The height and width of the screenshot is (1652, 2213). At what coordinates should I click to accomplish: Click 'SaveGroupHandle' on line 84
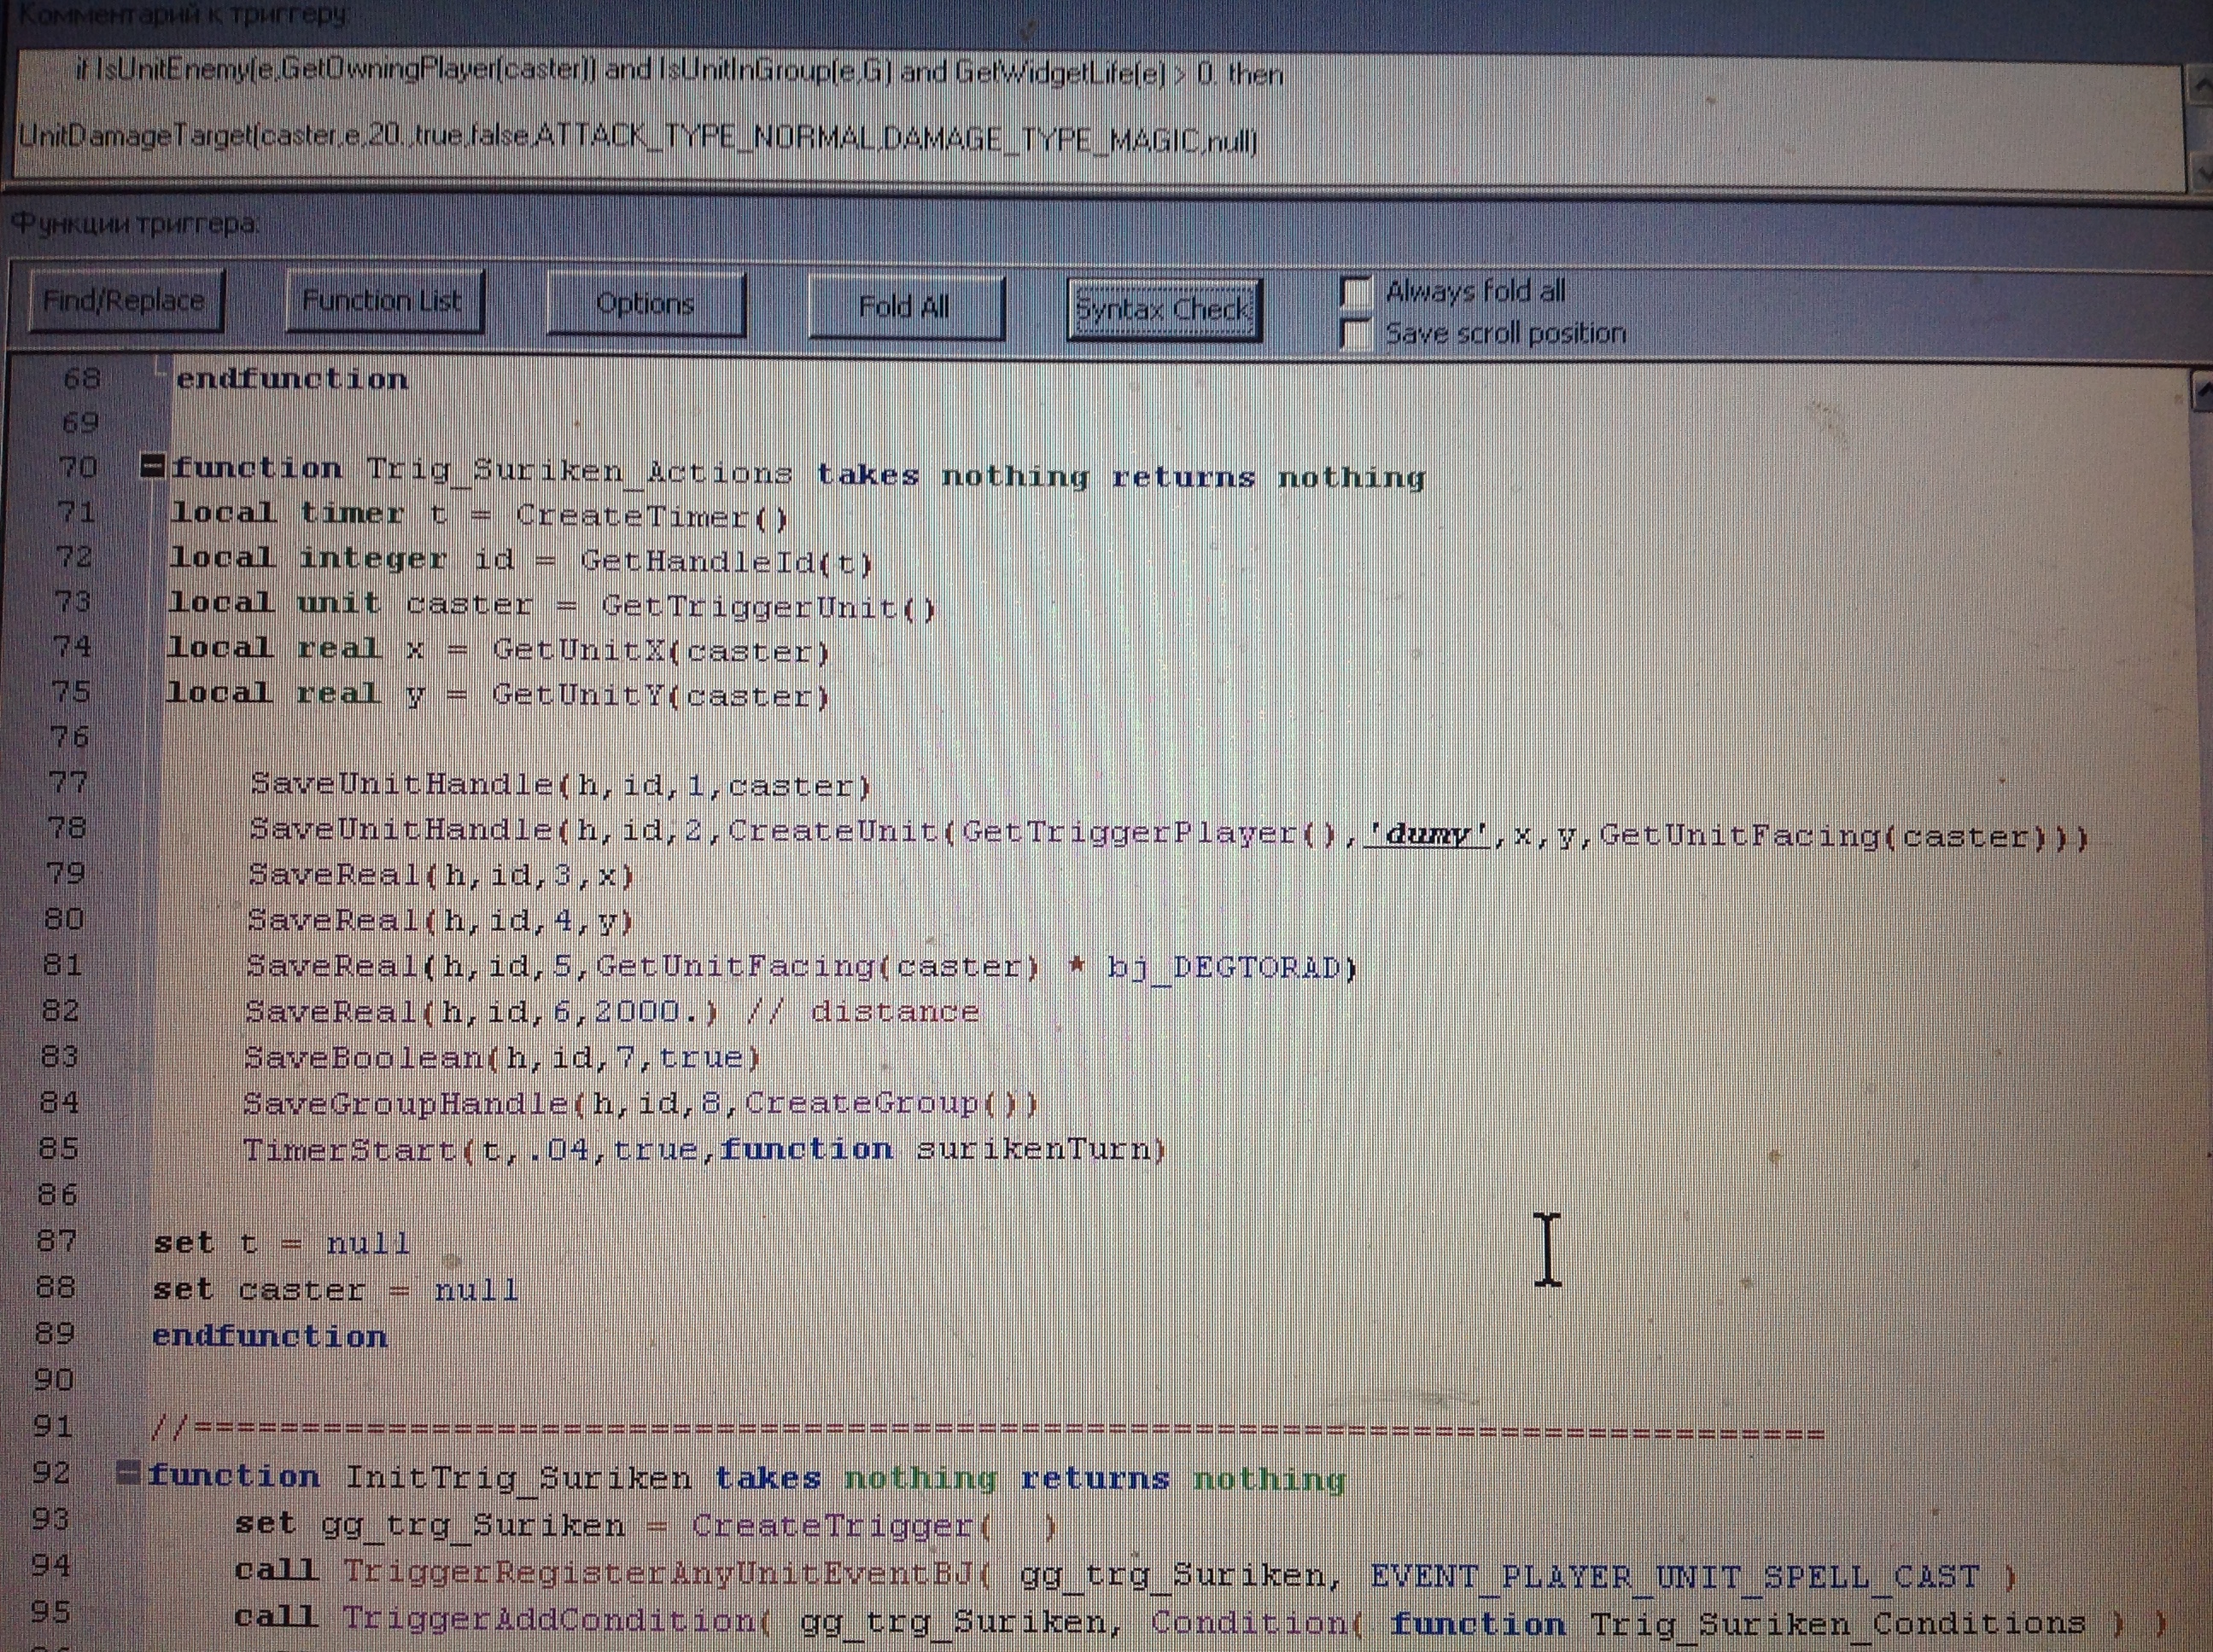pos(406,1104)
